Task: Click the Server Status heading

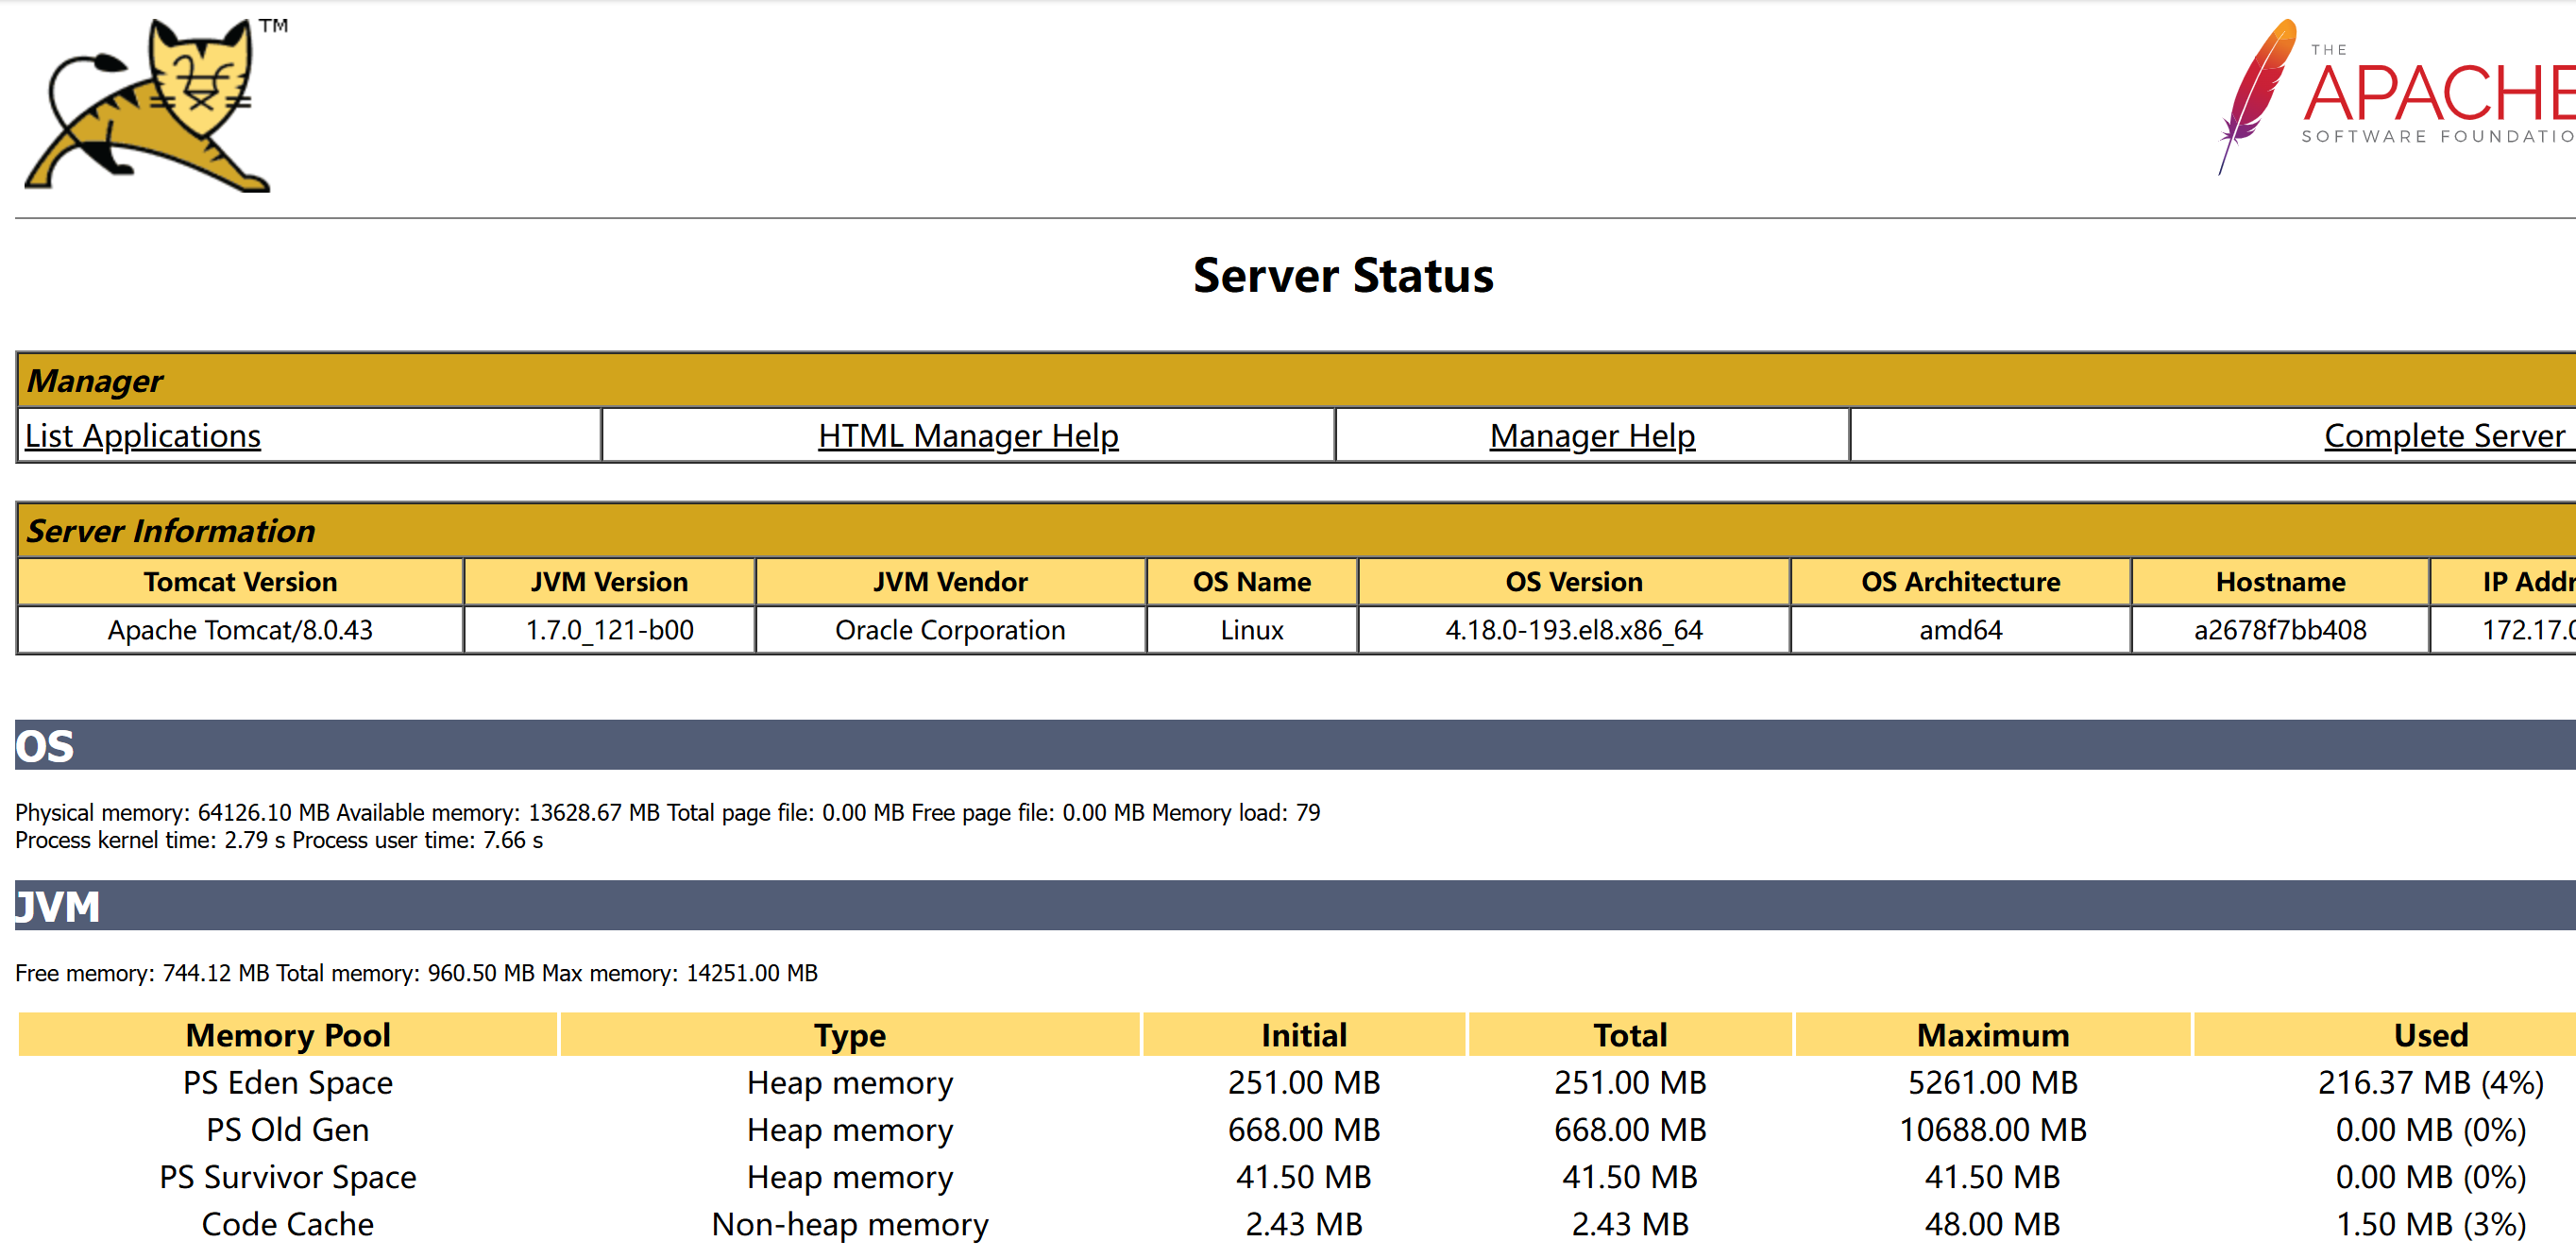Action: click(1343, 276)
